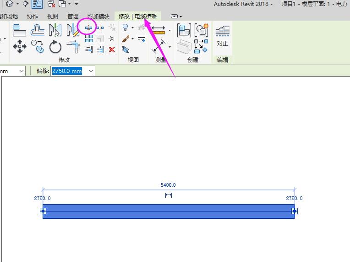Image resolution: width=350 pixels, height=262 pixels.
Task: Click the Selection Box icon
Action: click(126, 50)
